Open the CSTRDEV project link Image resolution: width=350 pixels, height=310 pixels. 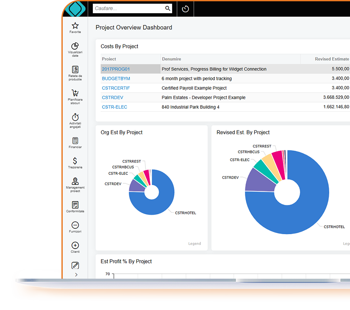(x=112, y=97)
